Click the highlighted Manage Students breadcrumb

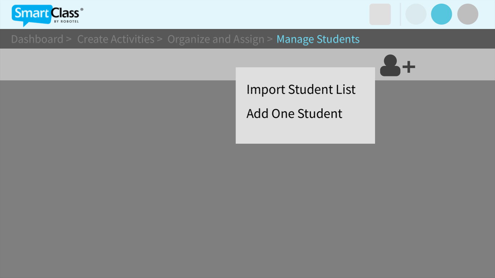[x=318, y=39]
